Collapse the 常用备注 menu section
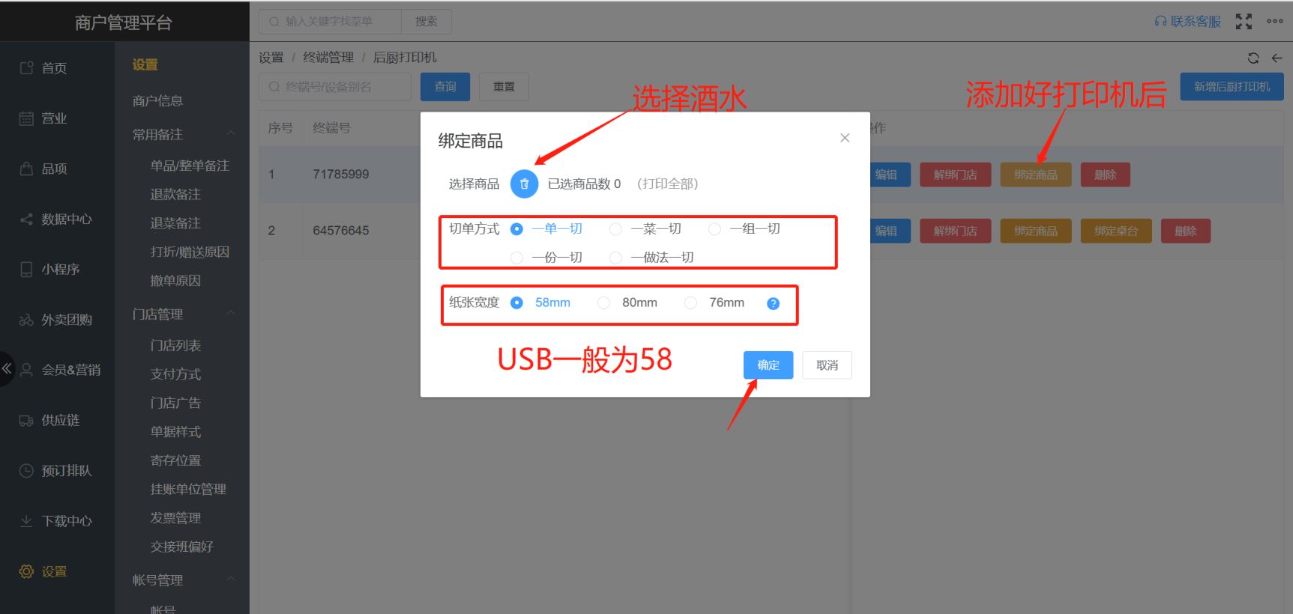The height and width of the screenshot is (614, 1293). 231,134
